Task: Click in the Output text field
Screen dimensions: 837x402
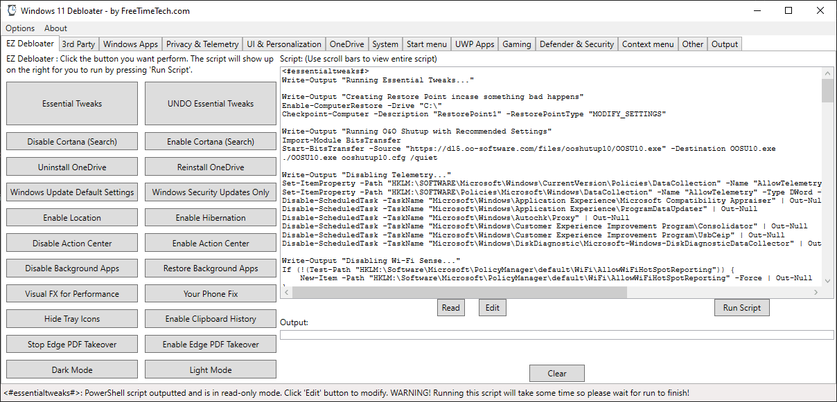Action: pyautogui.click(x=557, y=336)
